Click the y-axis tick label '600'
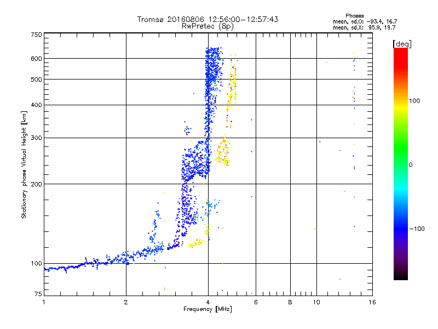The image size is (438, 329). point(36,59)
